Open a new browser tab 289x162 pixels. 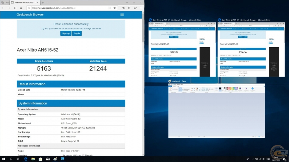[43, 3]
